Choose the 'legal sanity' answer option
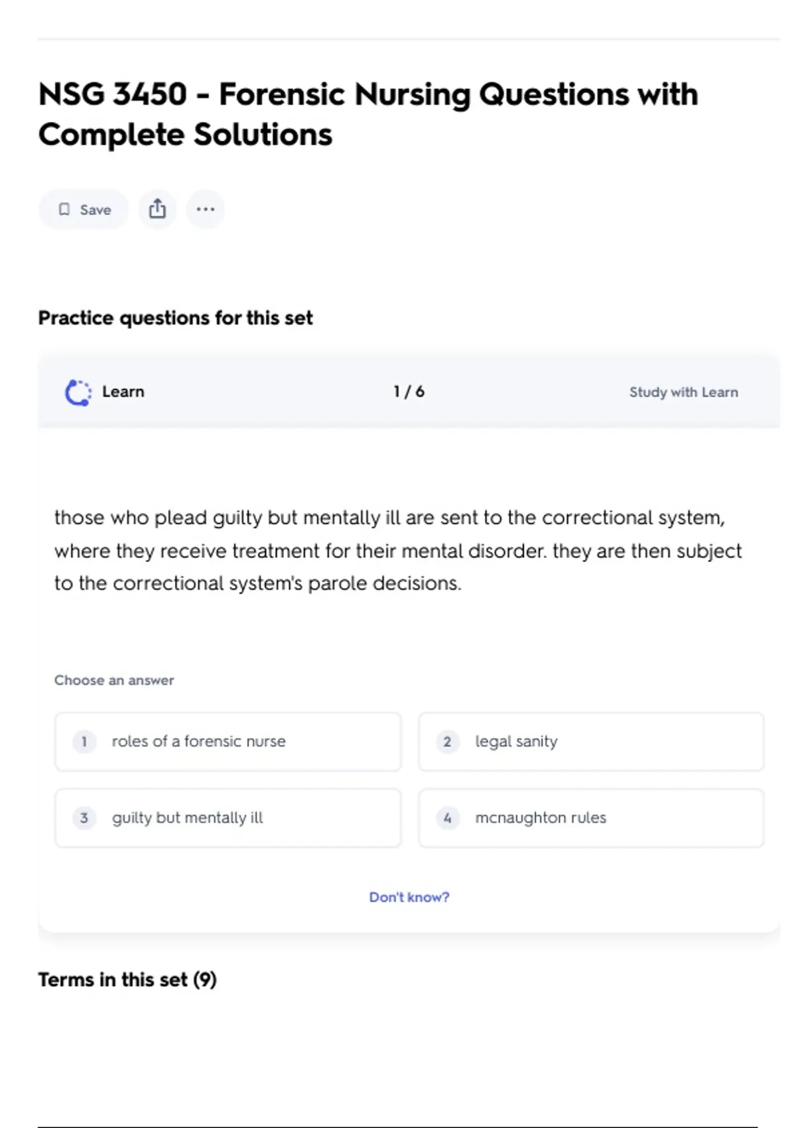The width and height of the screenshot is (796, 1128). point(590,742)
